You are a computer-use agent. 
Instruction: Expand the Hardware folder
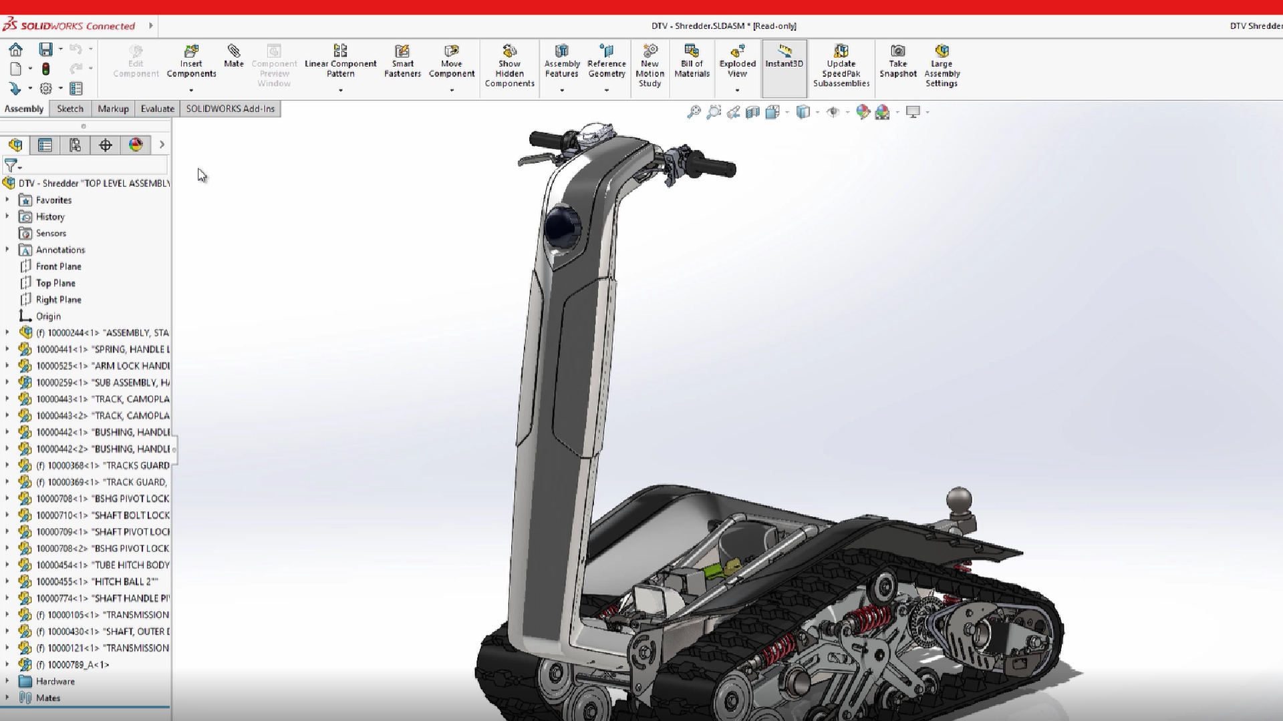click(x=7, y=681)
